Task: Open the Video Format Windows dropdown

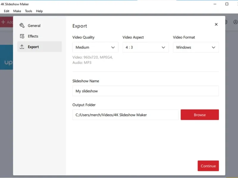Action: [196, 47]
